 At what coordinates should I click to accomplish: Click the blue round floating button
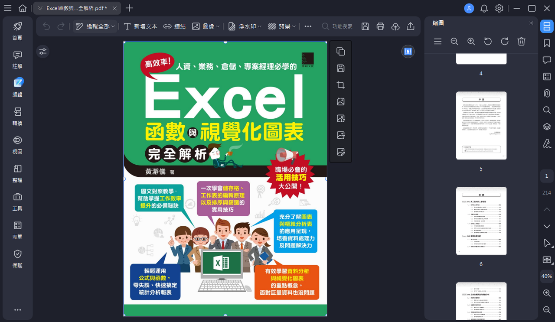(408, 52)
